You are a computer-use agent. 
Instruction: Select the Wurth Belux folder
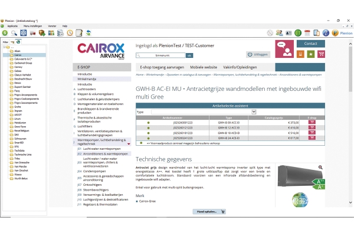(21, 179)
